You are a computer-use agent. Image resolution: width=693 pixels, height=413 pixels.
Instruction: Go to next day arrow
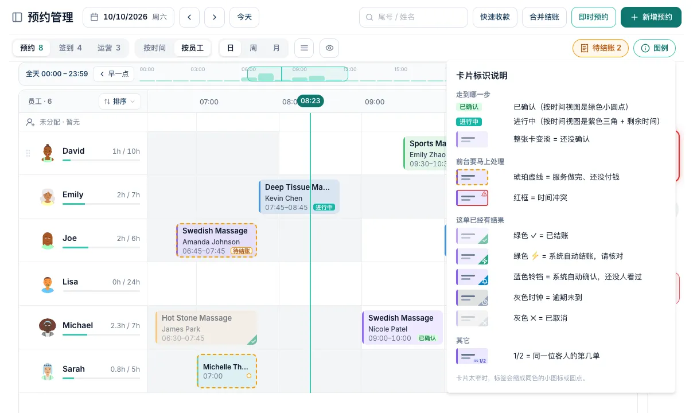[x=215, y=17]
